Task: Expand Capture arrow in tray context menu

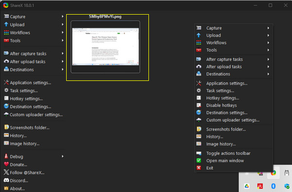Action: pos(268,28)
